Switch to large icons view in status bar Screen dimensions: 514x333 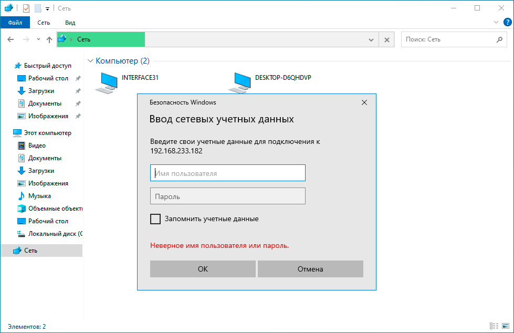click(x=506, y=326)
